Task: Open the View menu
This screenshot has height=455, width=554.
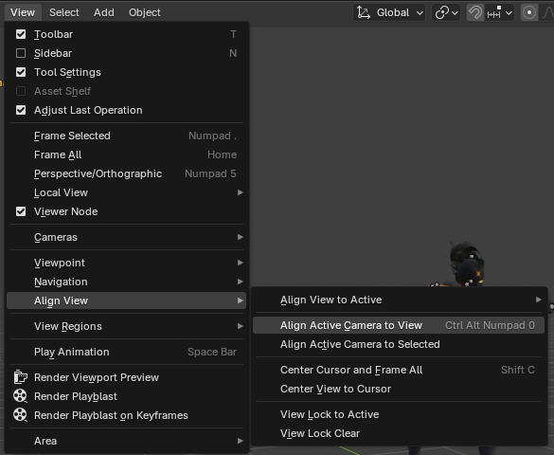Action: point(23,12)
